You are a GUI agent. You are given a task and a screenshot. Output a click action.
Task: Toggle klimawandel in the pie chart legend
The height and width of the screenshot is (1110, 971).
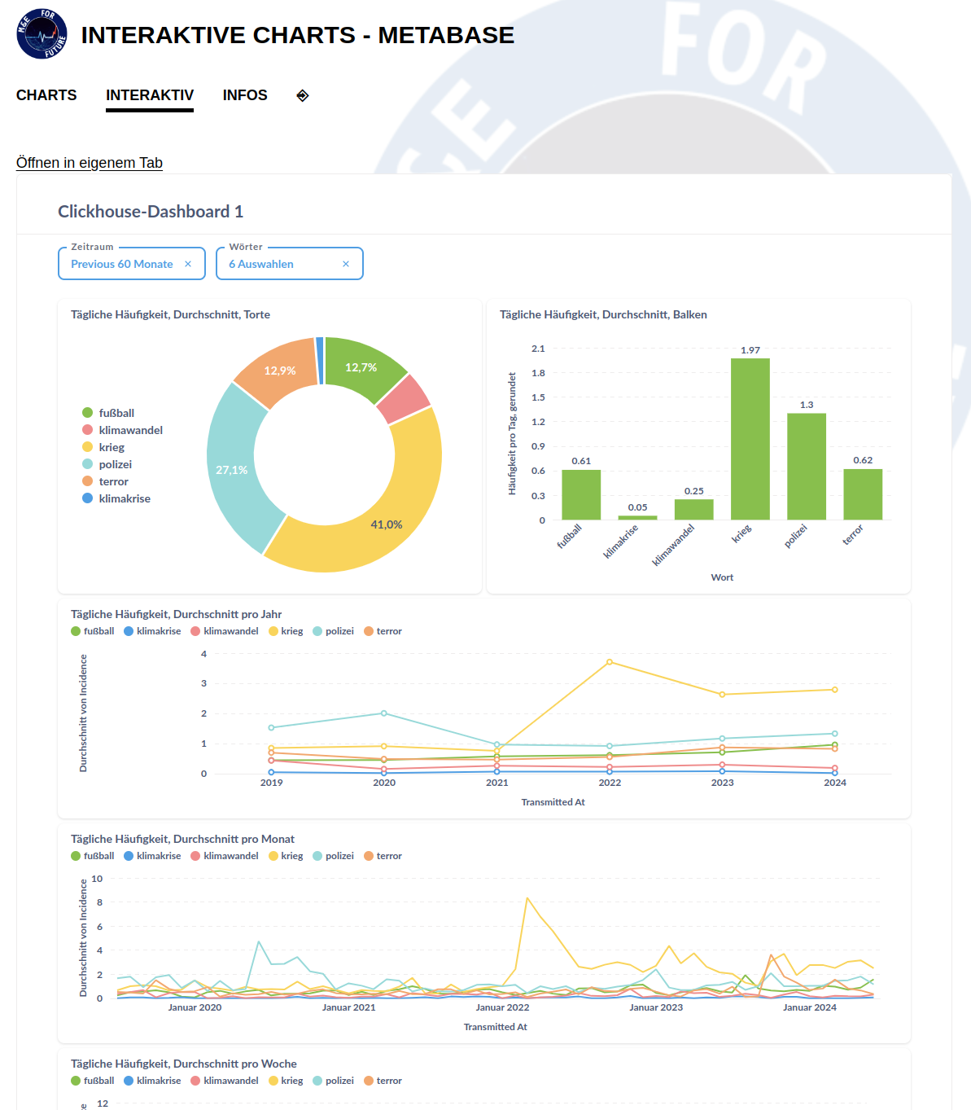pos(130,430)
